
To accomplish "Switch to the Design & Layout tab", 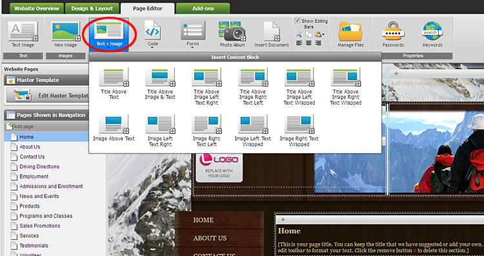I will 92,8.
